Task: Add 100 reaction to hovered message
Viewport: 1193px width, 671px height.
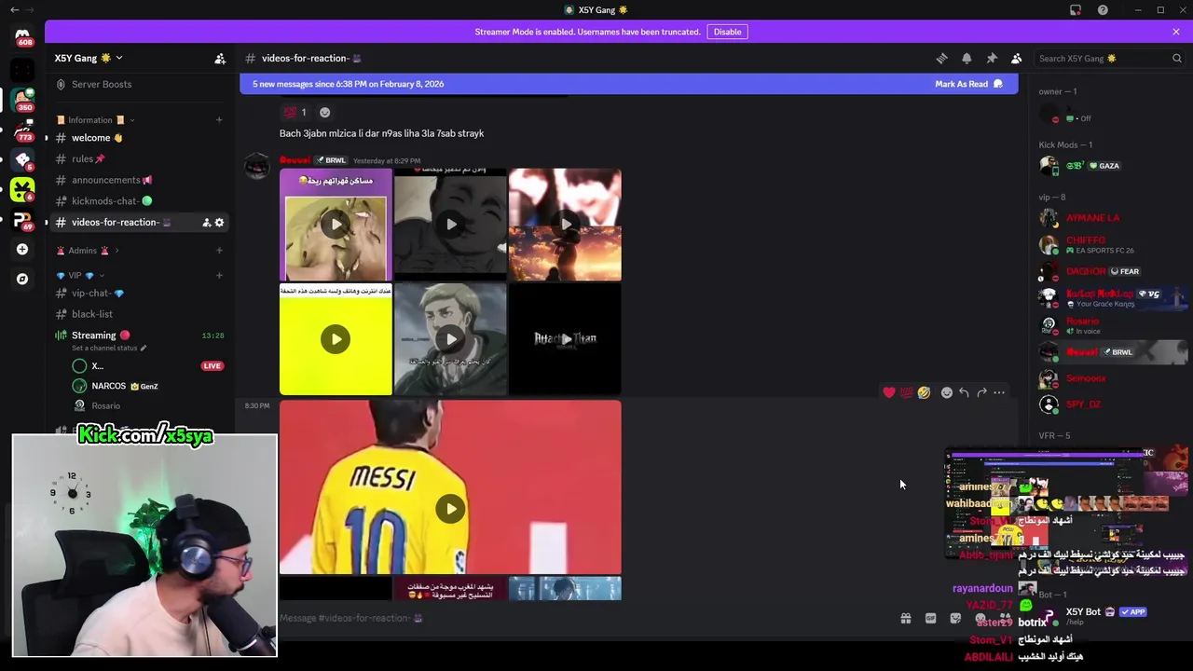Action: coord(907,392)
